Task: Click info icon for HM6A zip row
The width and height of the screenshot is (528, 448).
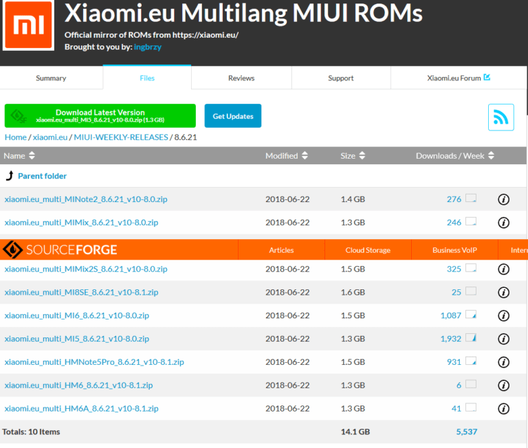Action: (503, 409)
